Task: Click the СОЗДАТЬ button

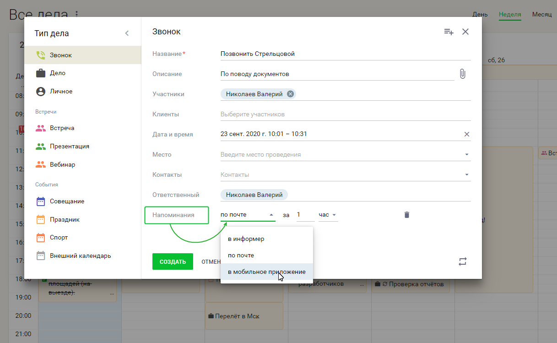Action: [173, 262]
